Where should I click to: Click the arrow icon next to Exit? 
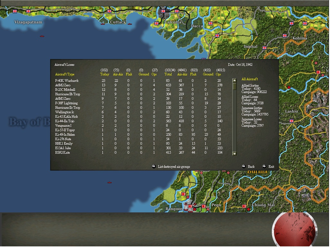click(x=264, y=166)
